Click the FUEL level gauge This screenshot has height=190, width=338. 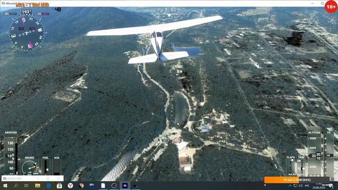coord(45,166)
